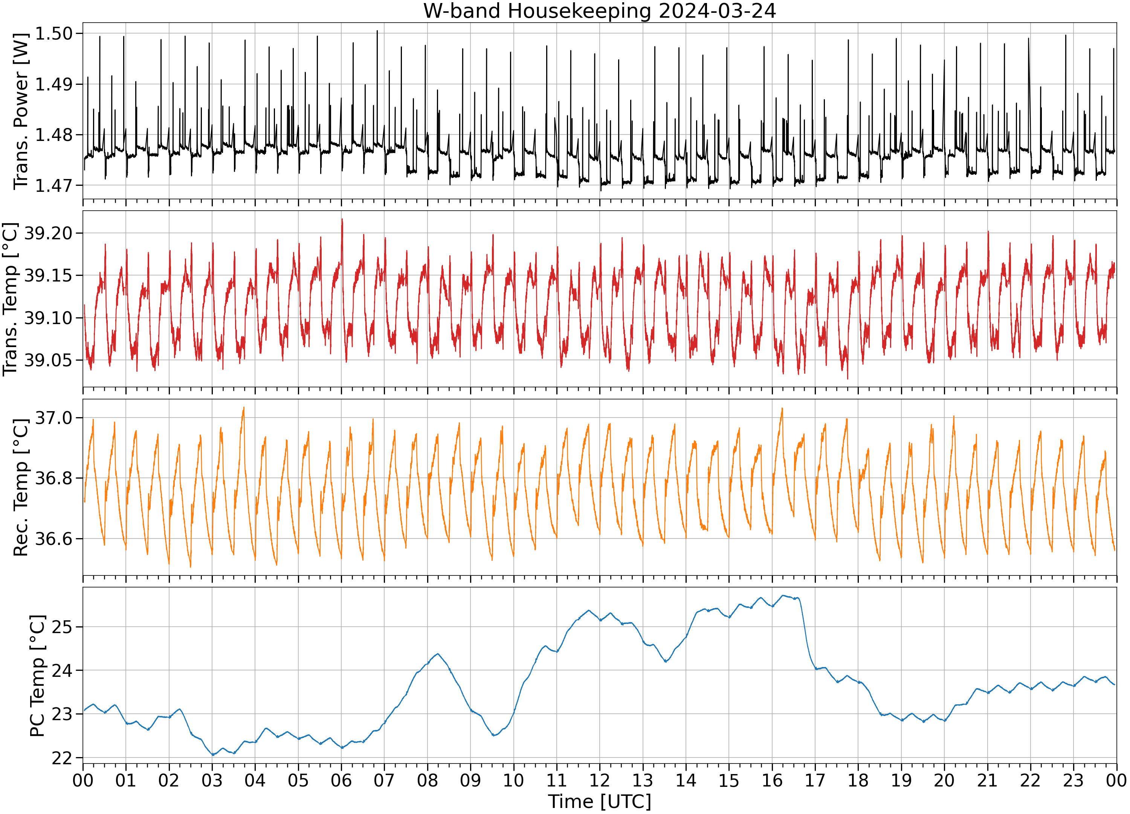Click the 37.0 tick on Rec. Temp axis
The image size is (1130, 814).
[x=54, y=418]
